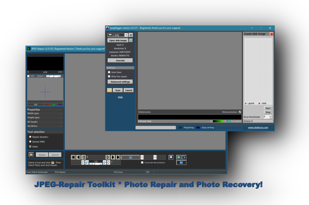Enable the Auto Save checkbox
This screenshot has width=309, height=205.
(x=109, y=72)
